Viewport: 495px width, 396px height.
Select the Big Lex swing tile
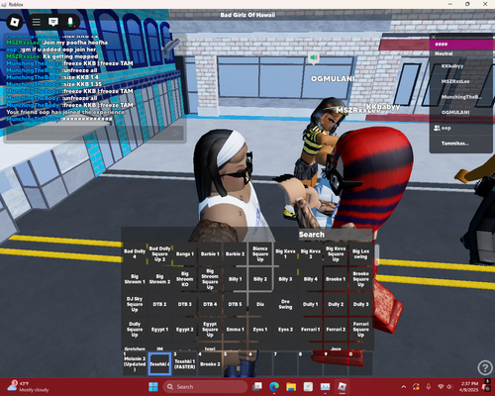[x=360, y=253]
